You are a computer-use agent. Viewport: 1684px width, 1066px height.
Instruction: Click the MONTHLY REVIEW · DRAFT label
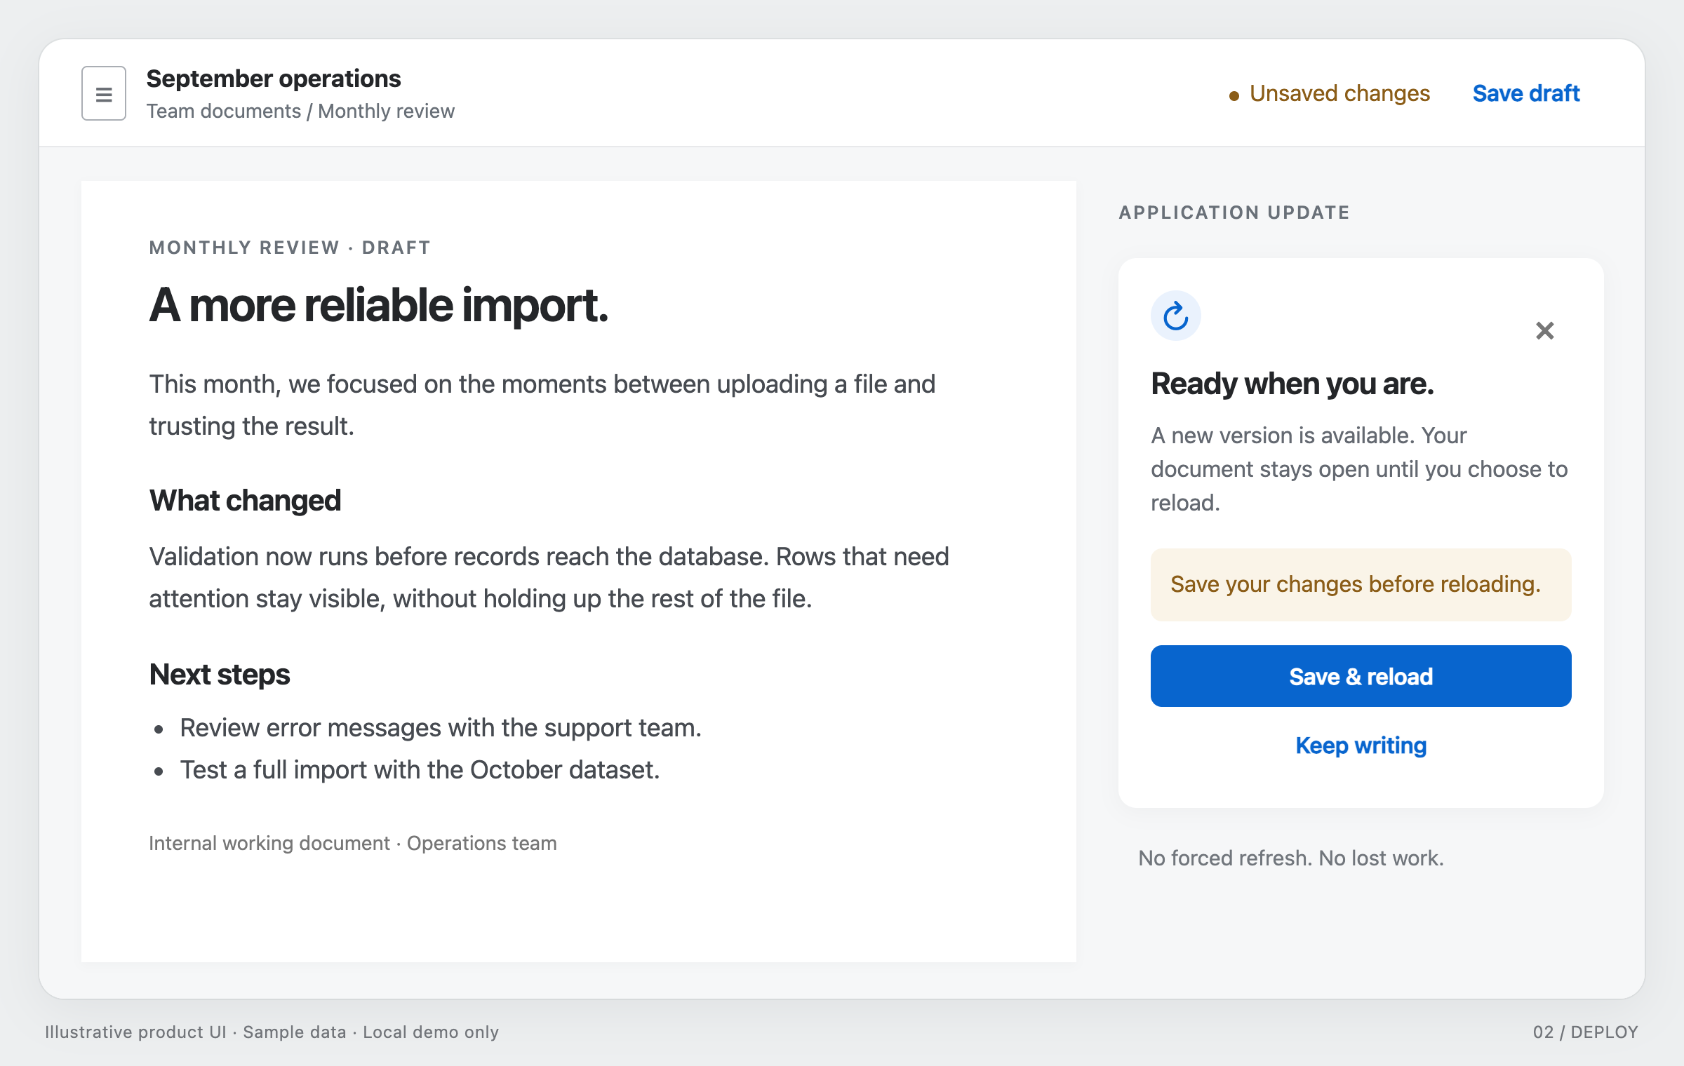click(x=290, y=248)
